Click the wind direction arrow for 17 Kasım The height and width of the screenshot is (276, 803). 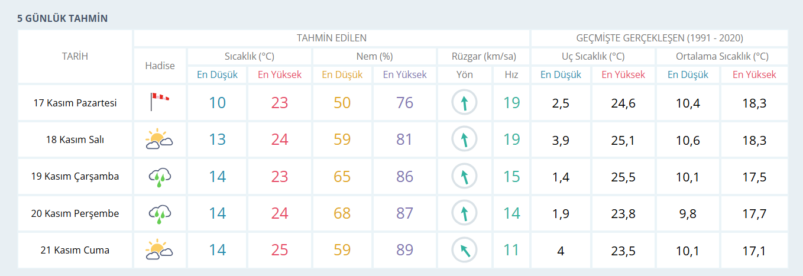click(x=464, y=103)
